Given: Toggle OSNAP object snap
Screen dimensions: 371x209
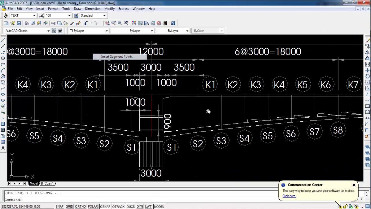Looking at the screenshot, I should [105, 206].
